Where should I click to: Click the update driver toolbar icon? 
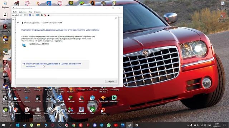click(x=42, y=15)
